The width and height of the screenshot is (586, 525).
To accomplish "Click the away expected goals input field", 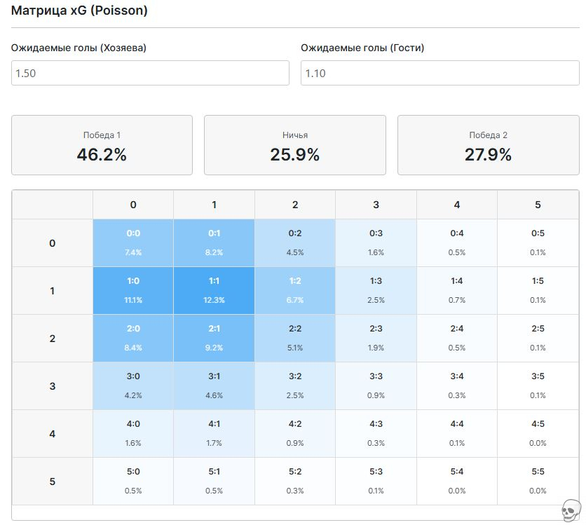I will 440,73.
